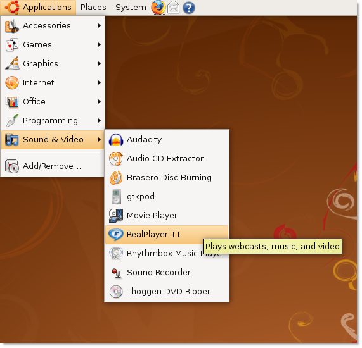Screen dimensions: 362x348
Task: Click the Sound & Video submenu arrow
Action: pyautogui.click(x=100, y=139)
